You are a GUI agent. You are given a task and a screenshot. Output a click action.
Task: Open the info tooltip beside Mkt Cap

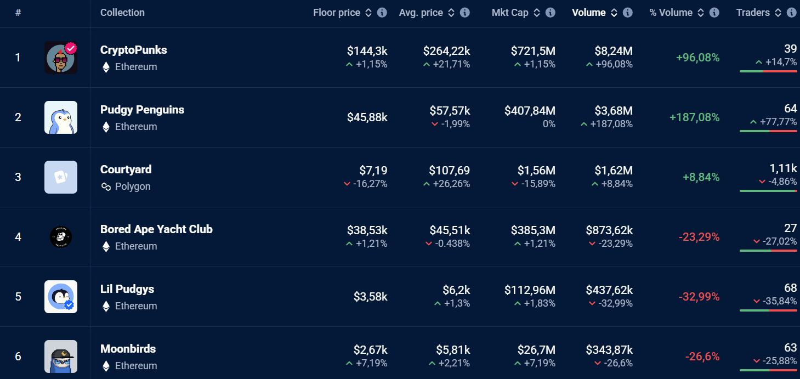(549, 12)
